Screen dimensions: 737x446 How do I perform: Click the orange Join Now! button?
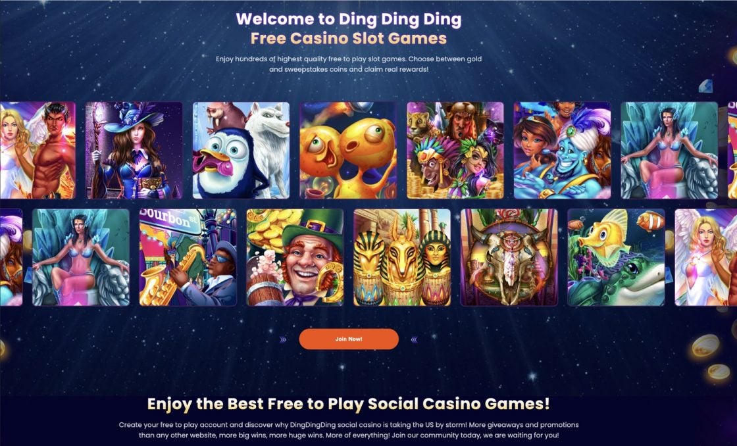point(349,339)
